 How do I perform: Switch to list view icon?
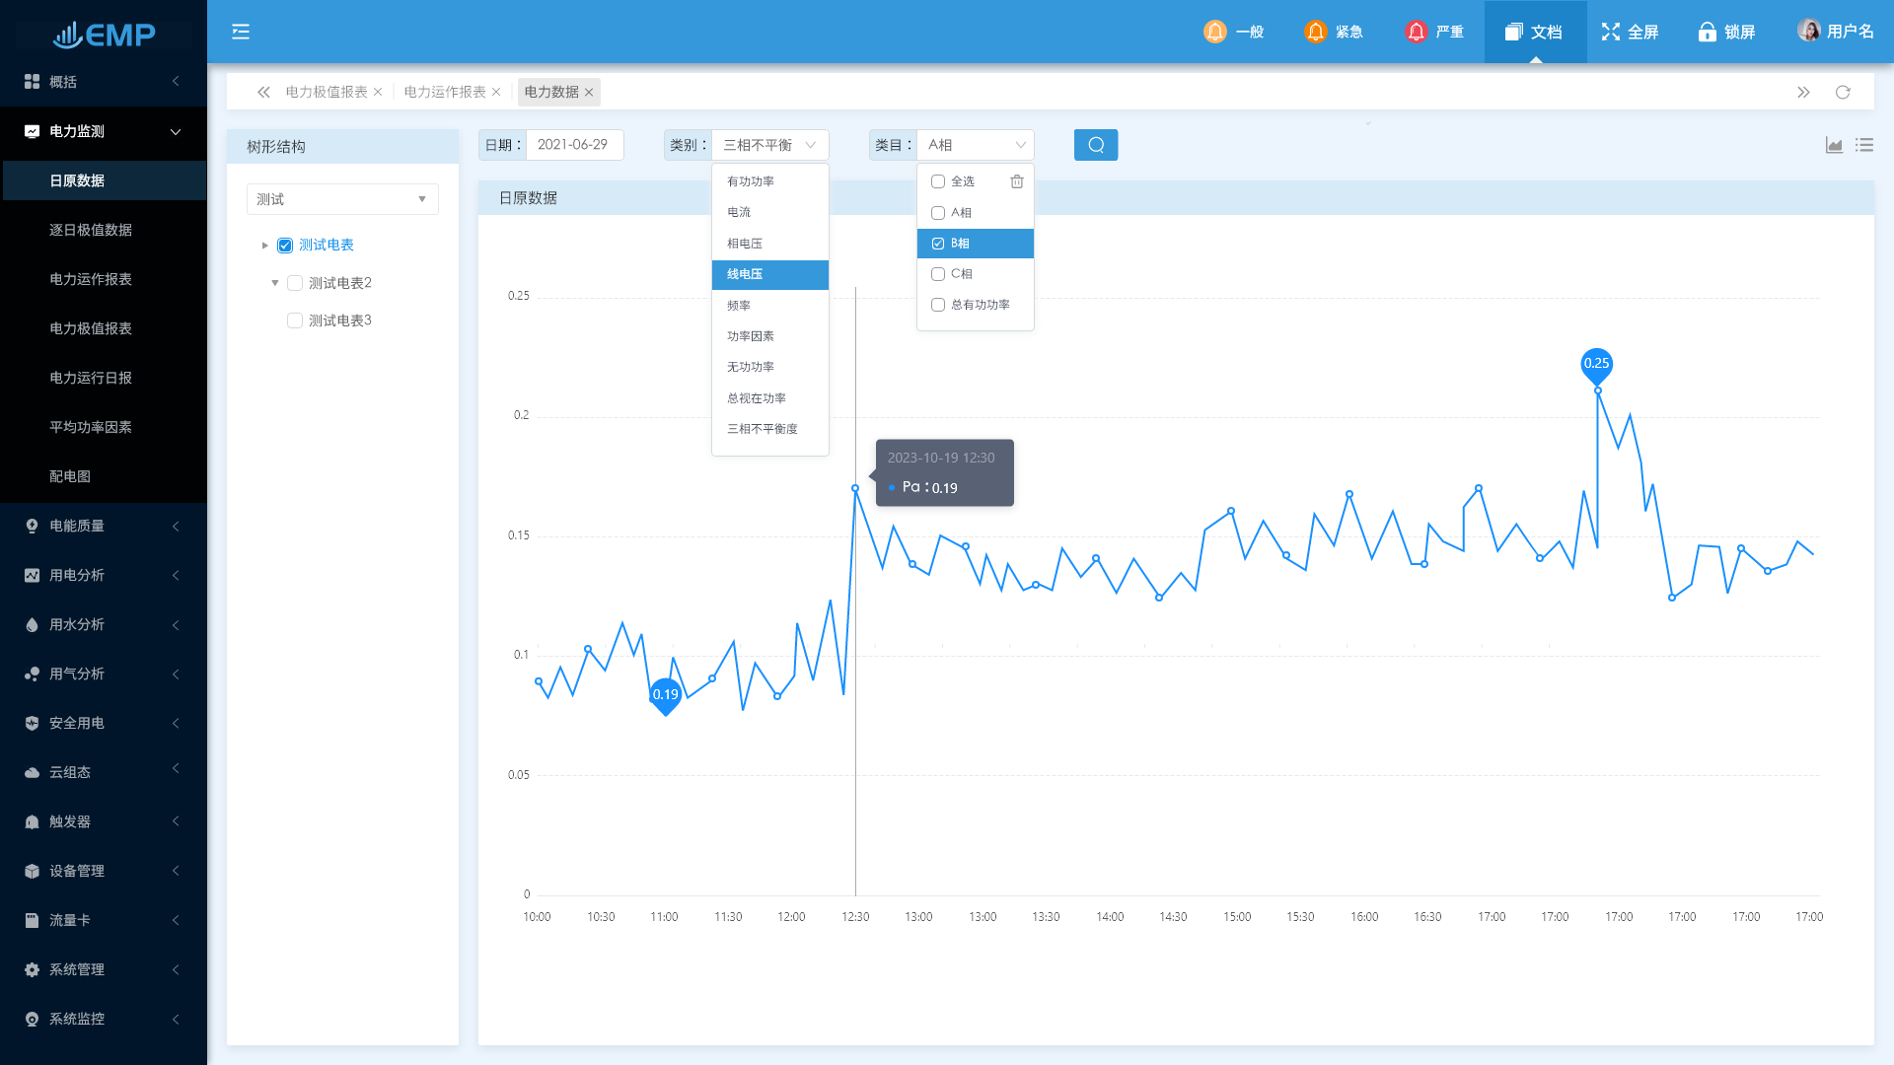pos(1863,145)
